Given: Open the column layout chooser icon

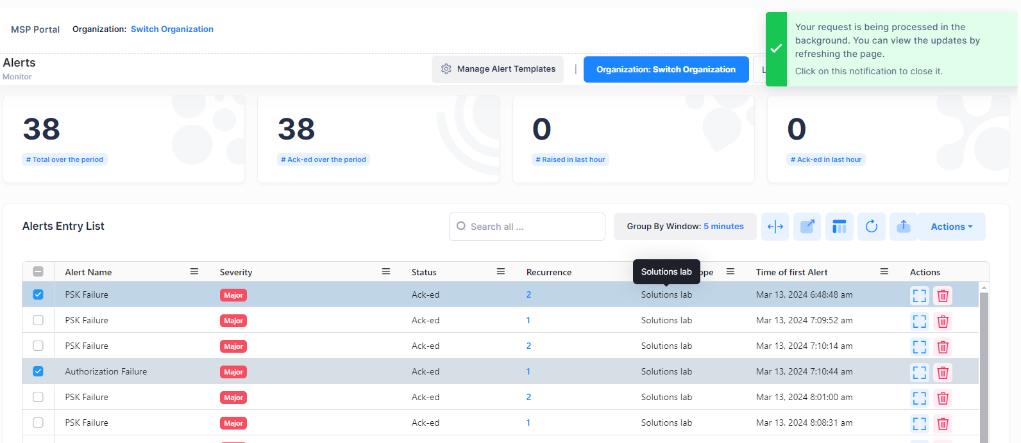Looking at the screenshot, I should coord(839,227).
